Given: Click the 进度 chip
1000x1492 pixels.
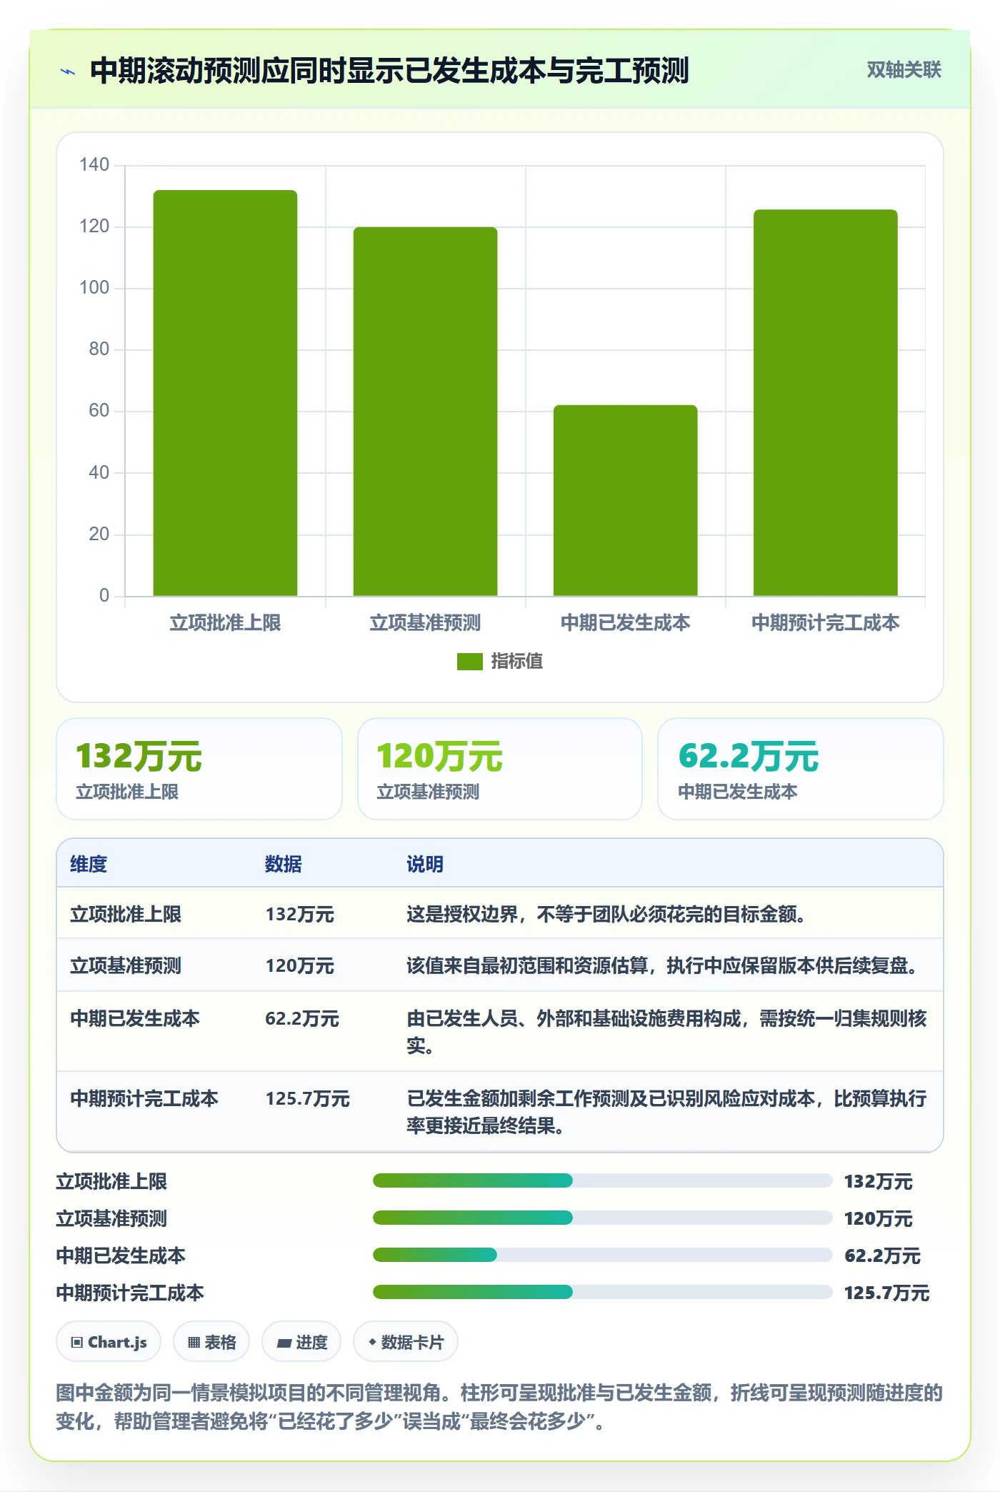Looking at the screenshot, I should tap(301, 1342).
